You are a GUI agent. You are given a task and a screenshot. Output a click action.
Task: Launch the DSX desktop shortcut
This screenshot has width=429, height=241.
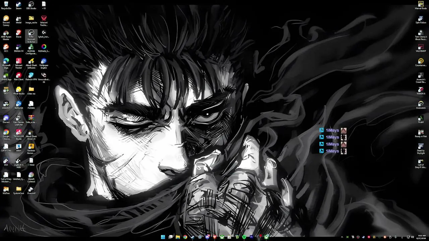[x=6, y=162]
